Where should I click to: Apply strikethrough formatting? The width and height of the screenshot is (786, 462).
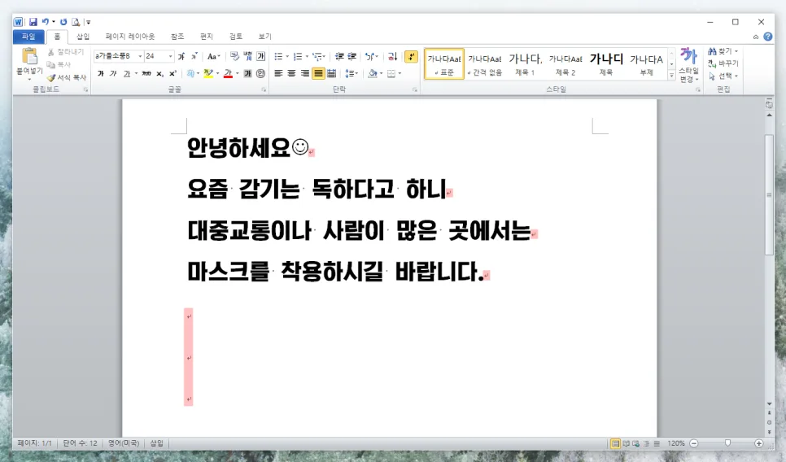(146, 74)
